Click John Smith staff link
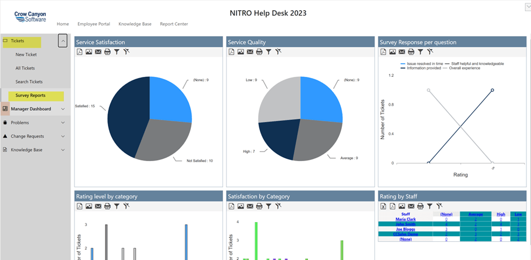531x260 pixels. [406, 224]
